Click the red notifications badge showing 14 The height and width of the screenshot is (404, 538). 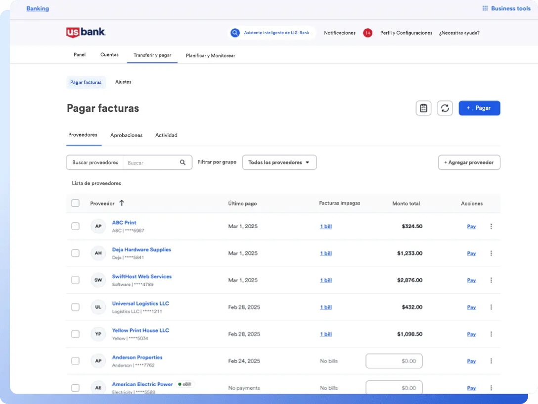coord(367,33)
